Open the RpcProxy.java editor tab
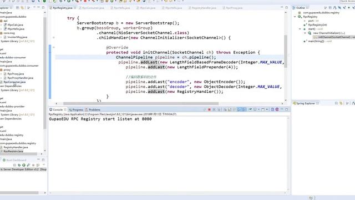The width and height of the screenshot is (355, 200). coord(234,8)
